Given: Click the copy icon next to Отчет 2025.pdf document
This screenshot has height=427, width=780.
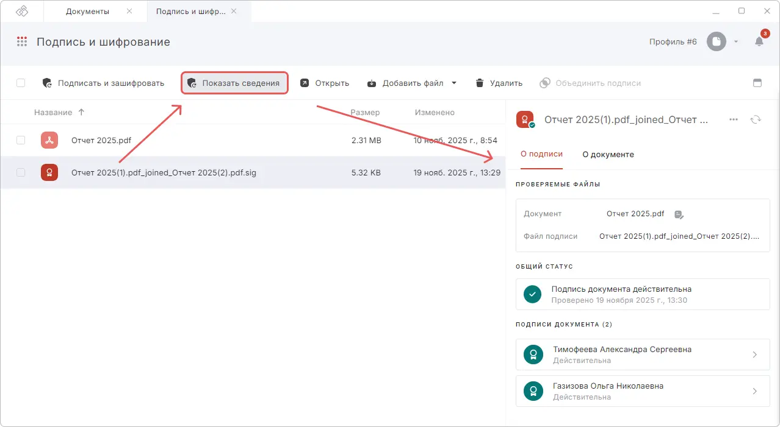Looking at the screenshot, I should click(679, 214).
